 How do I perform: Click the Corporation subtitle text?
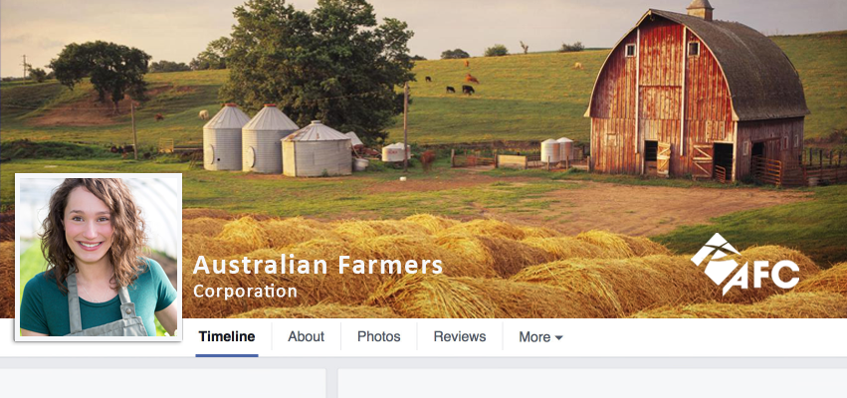click(245, 292)
